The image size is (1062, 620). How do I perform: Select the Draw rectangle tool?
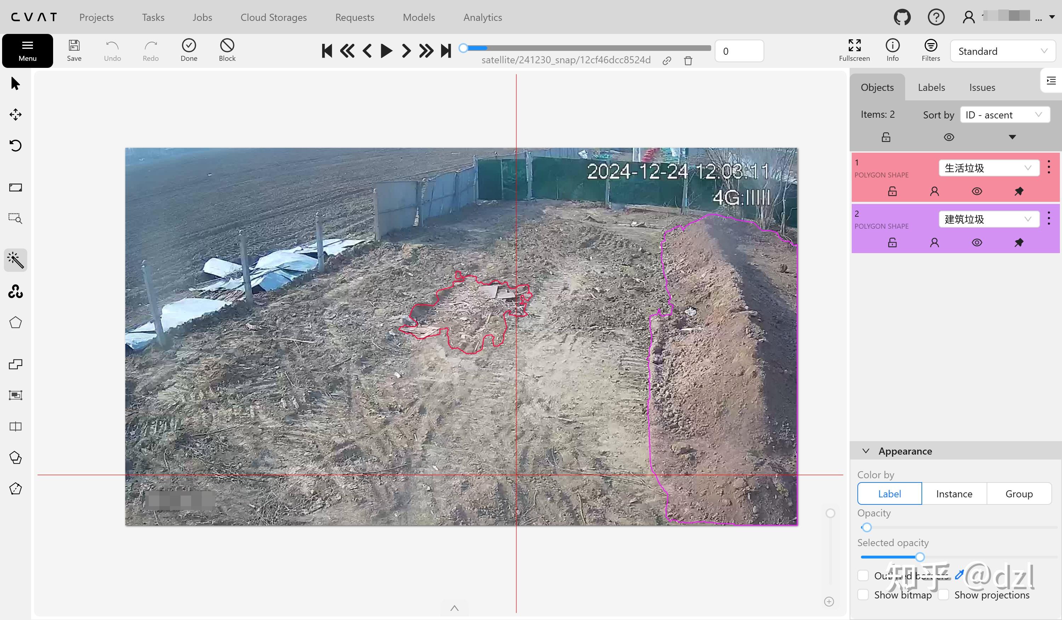[16, 187]
